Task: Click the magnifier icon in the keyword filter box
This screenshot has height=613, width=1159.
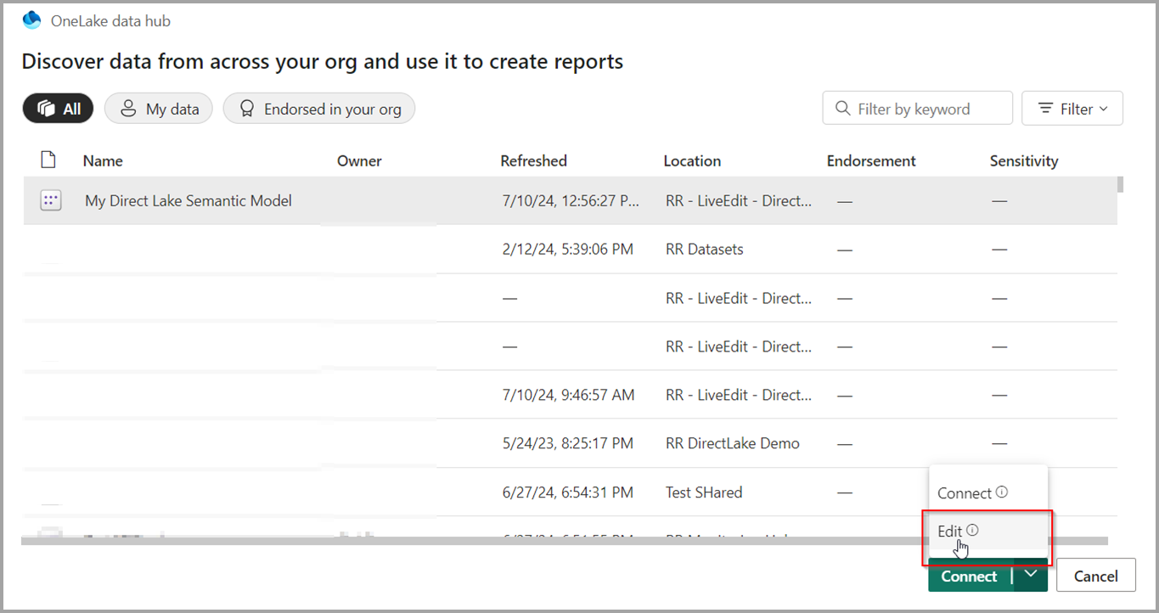Action: [843, 109]
